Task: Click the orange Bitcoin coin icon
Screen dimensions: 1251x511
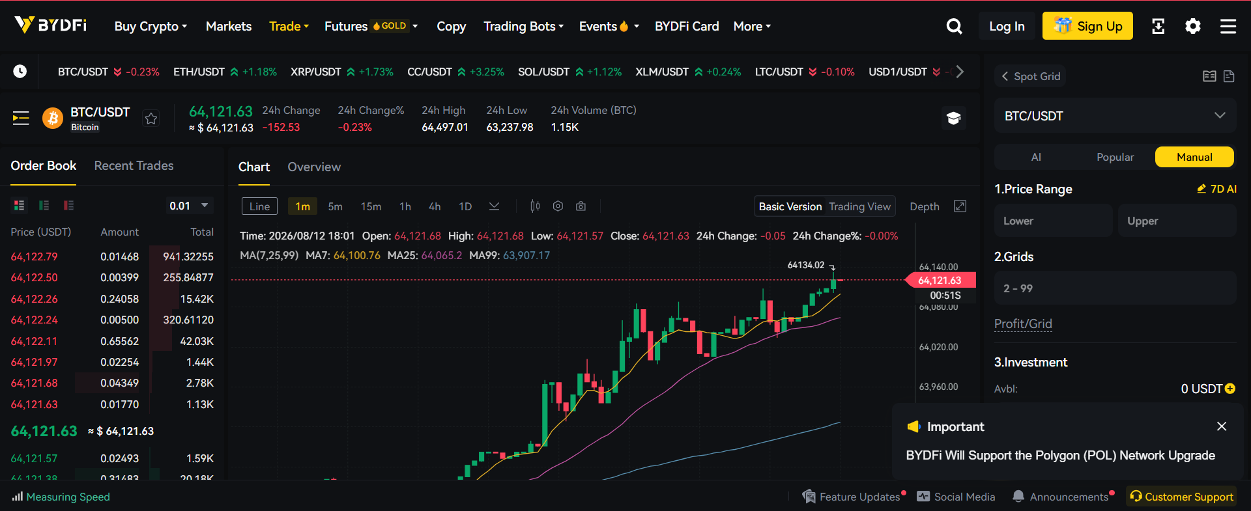Action: click(53, 118)
